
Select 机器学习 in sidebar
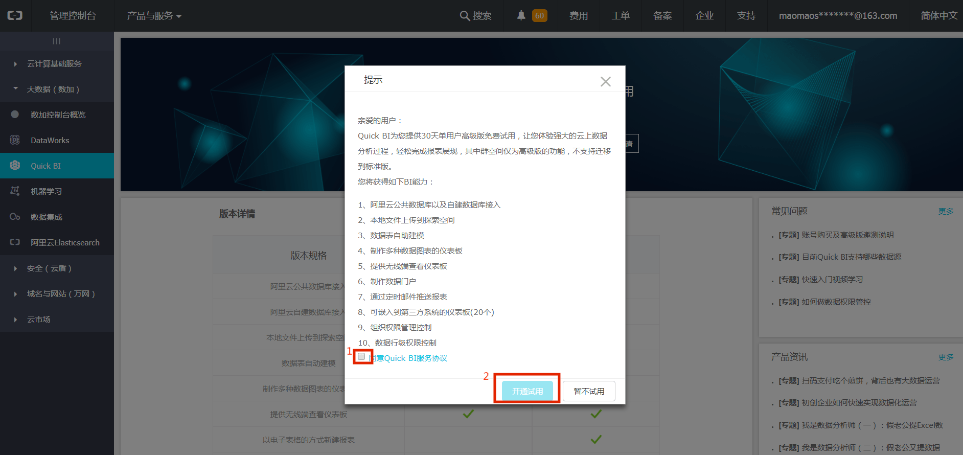57,191
